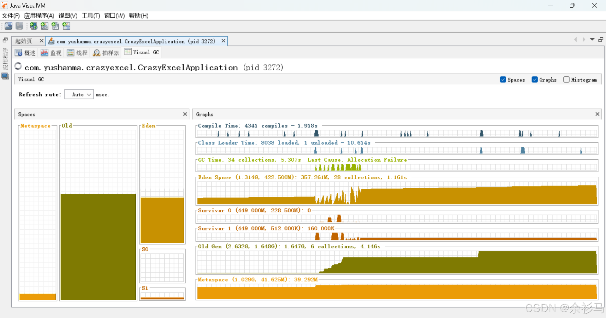Open the 文件(F) menu
This screenshot has width=606, height=318.
tap(11, 16)
